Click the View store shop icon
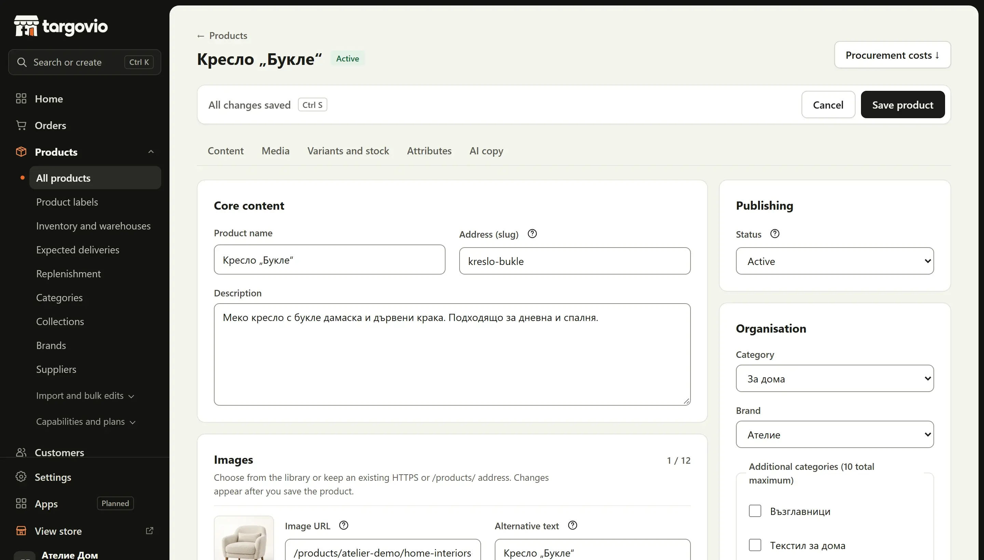Image resolution: width=984 pixels, height=560 pixels. [21, 531]
